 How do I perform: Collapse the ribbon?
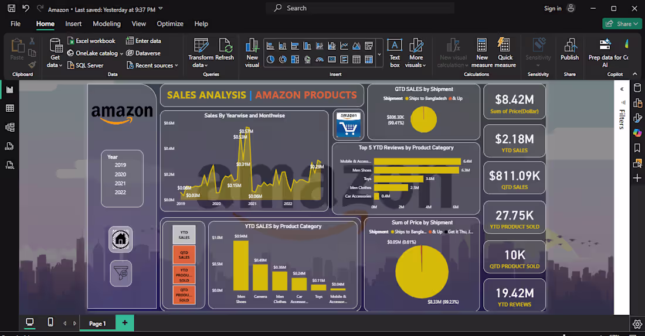pos(634,74)
